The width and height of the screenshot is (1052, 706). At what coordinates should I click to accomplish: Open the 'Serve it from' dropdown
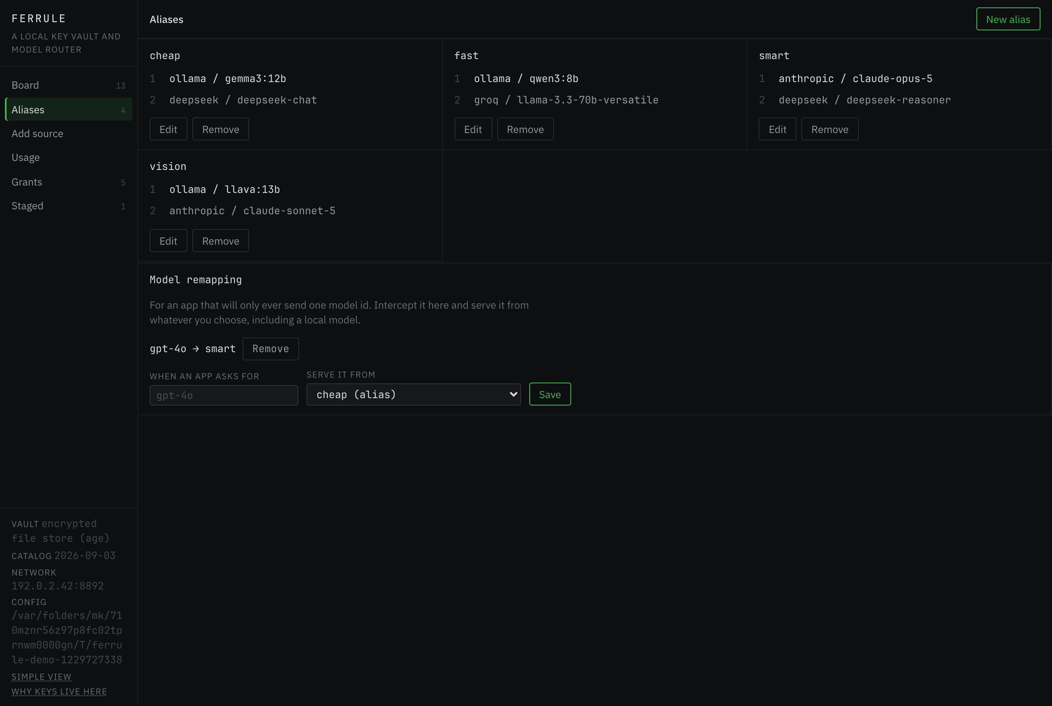coord(413,394)
